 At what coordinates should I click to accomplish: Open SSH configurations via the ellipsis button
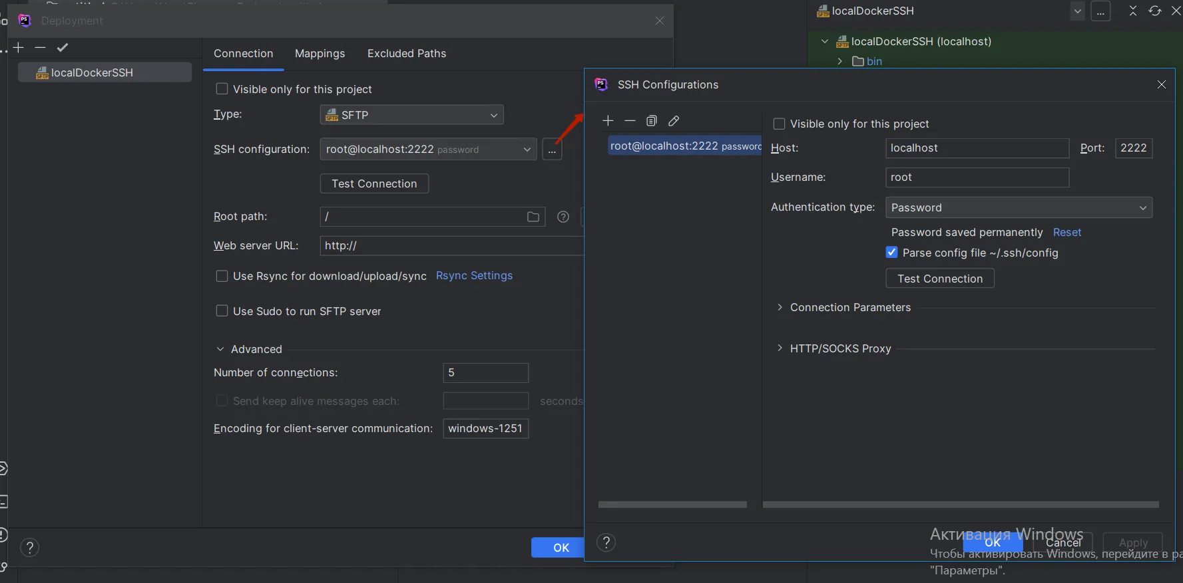[x=552, y=150]
